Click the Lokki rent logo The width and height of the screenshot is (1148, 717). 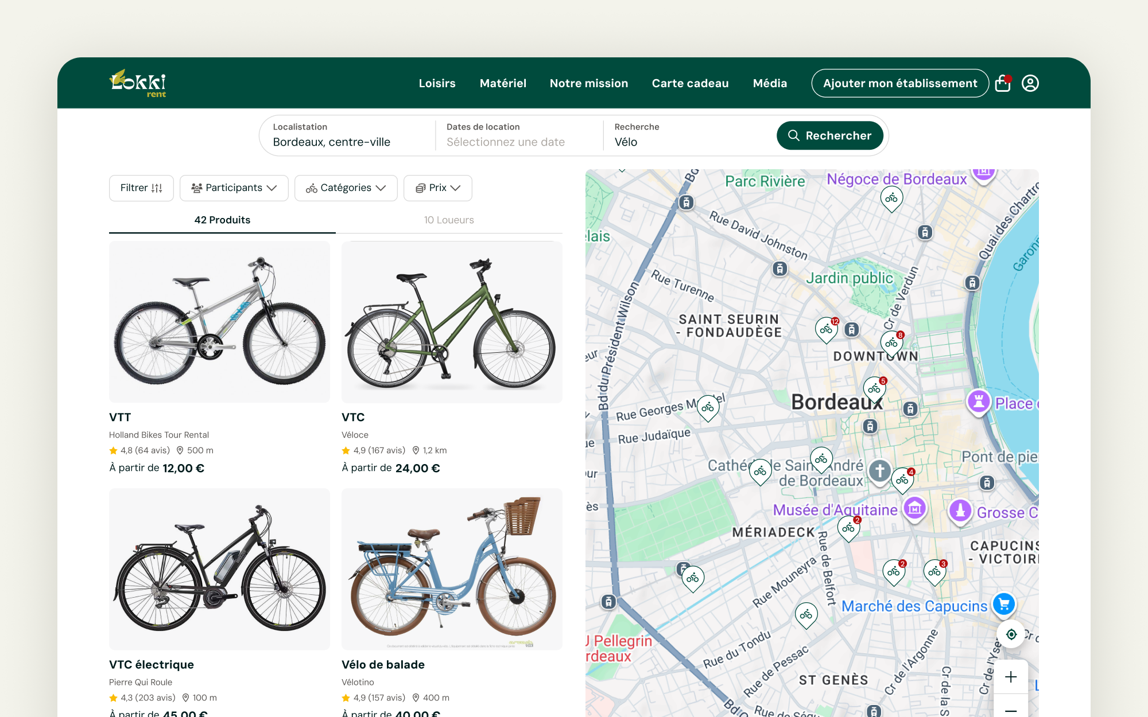click(138, 83)
